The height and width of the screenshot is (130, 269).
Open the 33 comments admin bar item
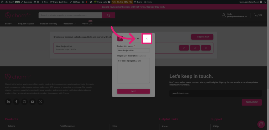pyautogui.click(x=37, y=2)
